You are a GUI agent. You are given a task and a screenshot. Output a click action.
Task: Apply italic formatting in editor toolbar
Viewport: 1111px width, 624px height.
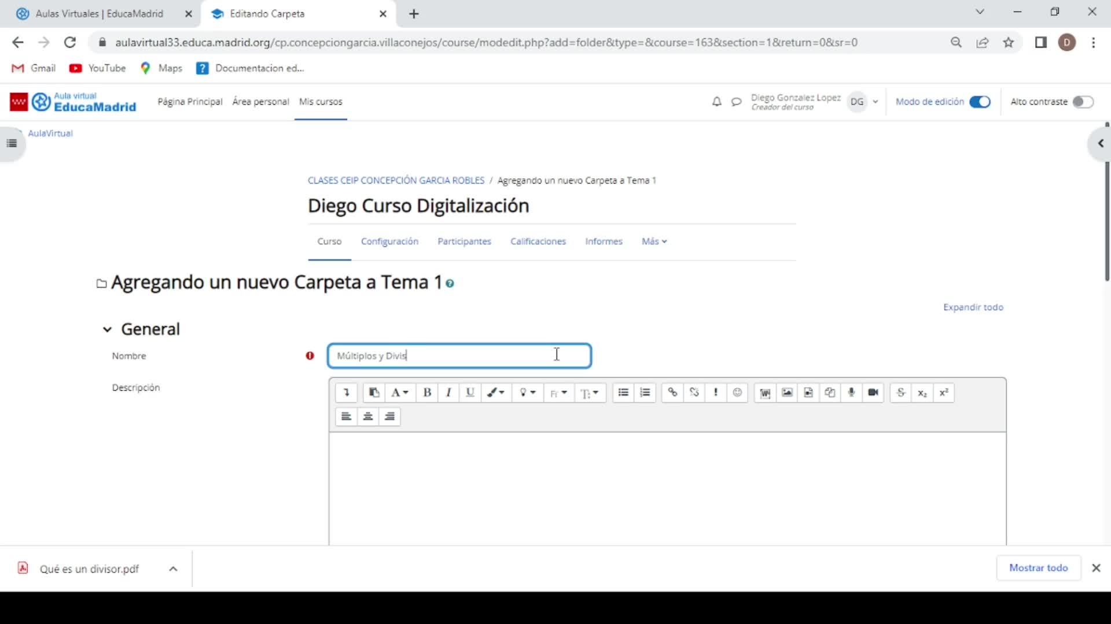point(448,393)
